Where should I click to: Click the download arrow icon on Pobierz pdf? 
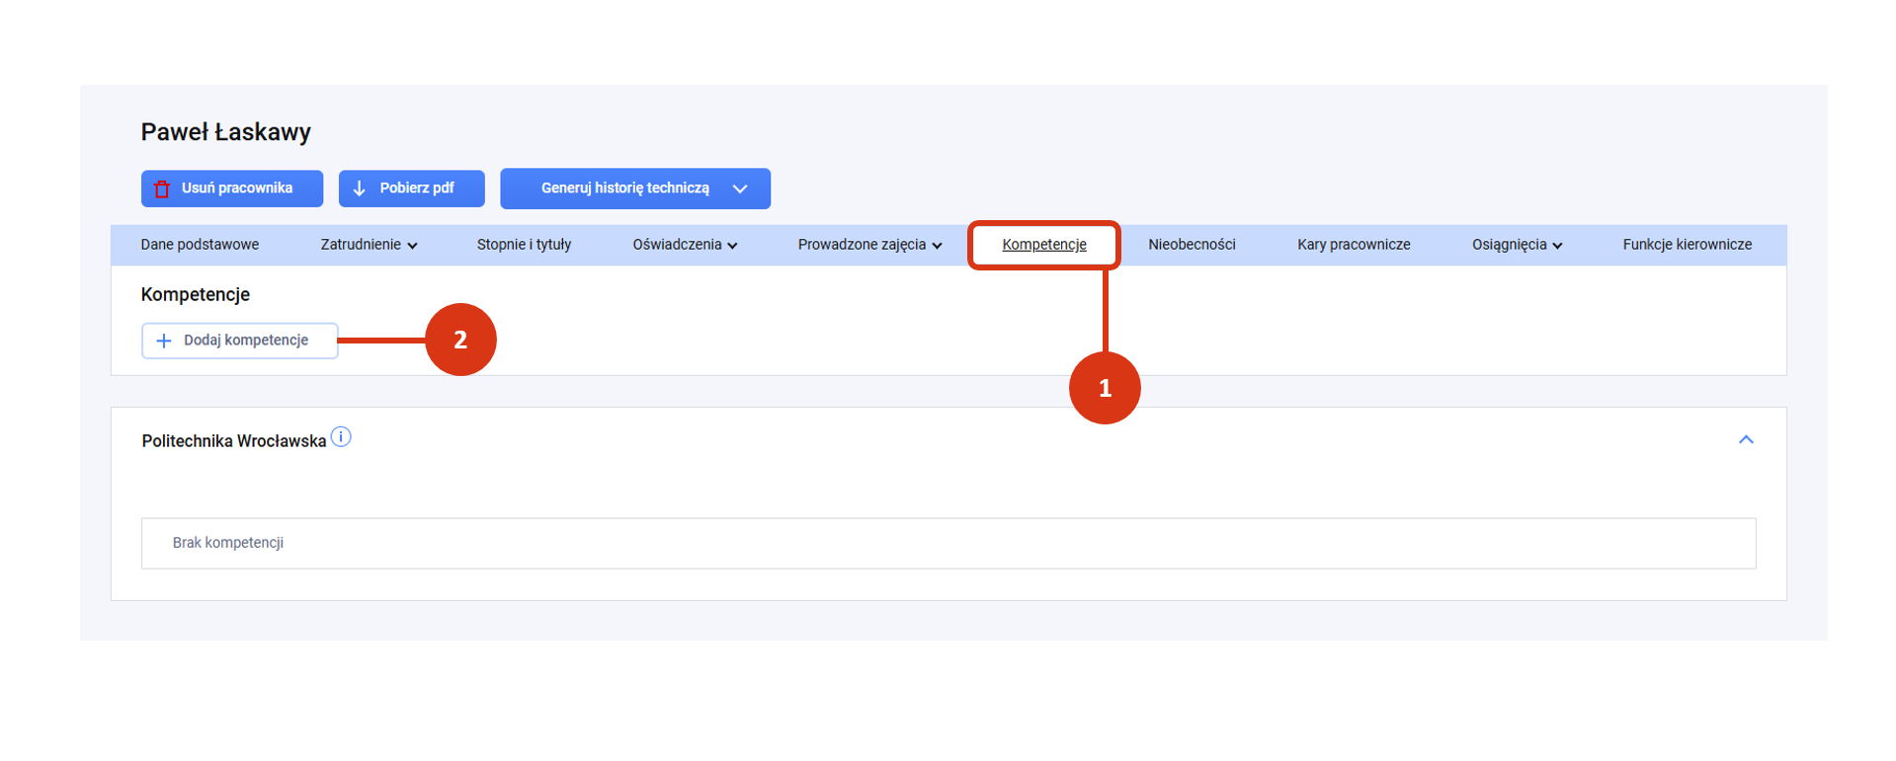coord(360,189)
